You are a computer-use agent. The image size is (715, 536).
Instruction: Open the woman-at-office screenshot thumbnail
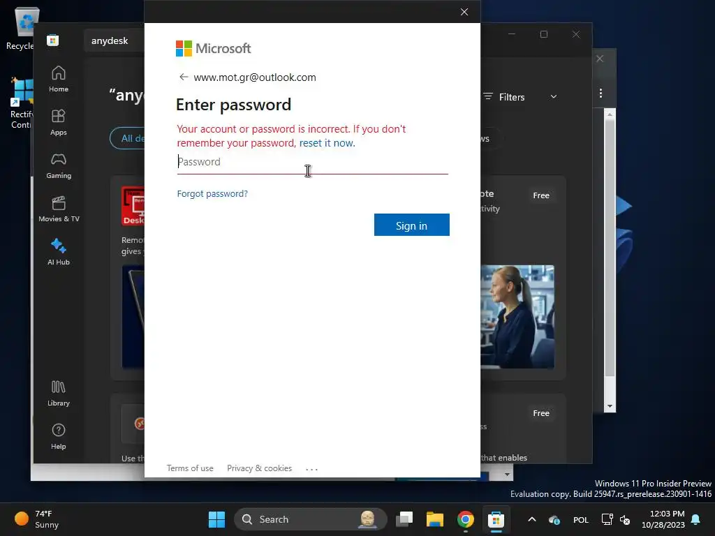pyautogui.click(x=517, y=317)
